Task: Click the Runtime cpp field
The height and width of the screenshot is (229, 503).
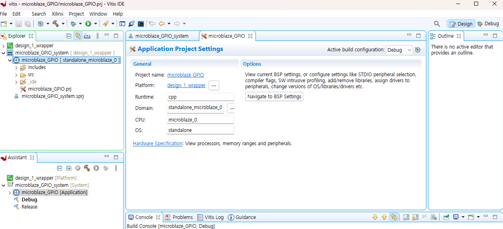Action: click(x=201, y=97)
